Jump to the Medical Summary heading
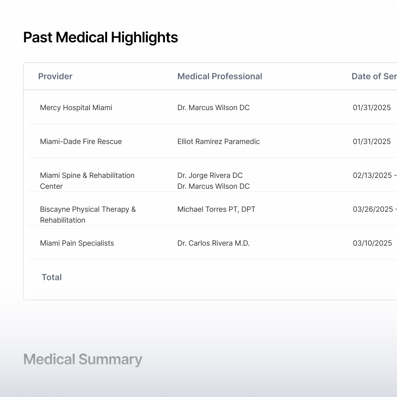 tap(83, 359)
